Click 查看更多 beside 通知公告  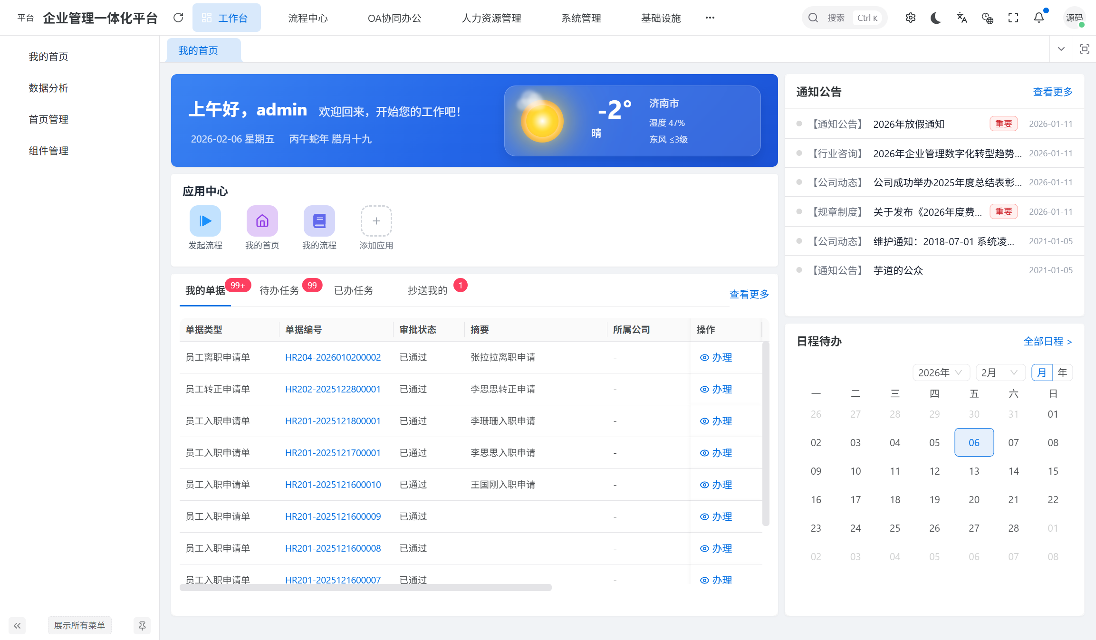pos(1052,92)
